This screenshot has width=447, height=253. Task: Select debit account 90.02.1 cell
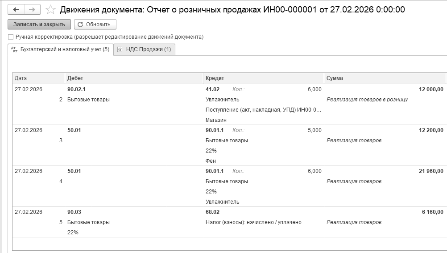(x=76, y=89)
